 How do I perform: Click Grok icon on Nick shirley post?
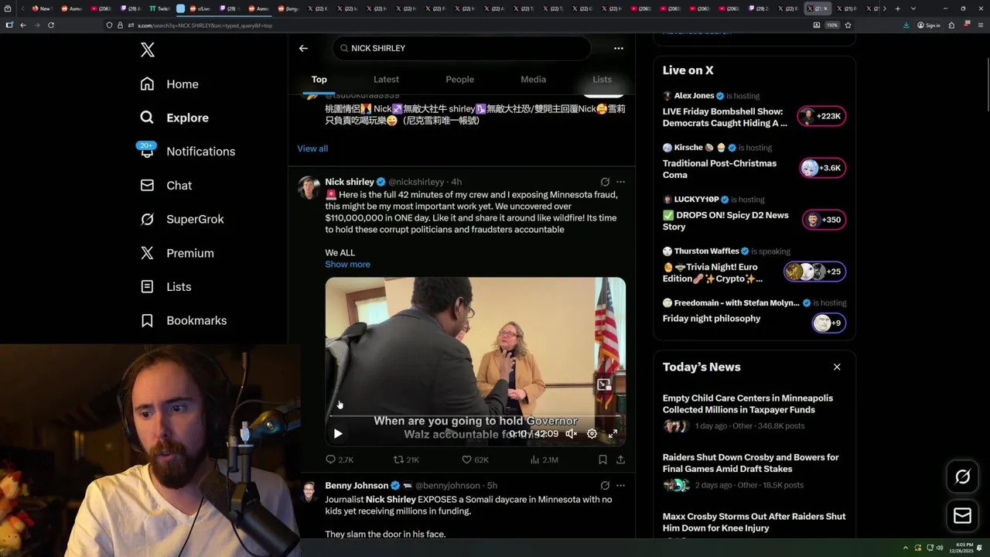605,182
